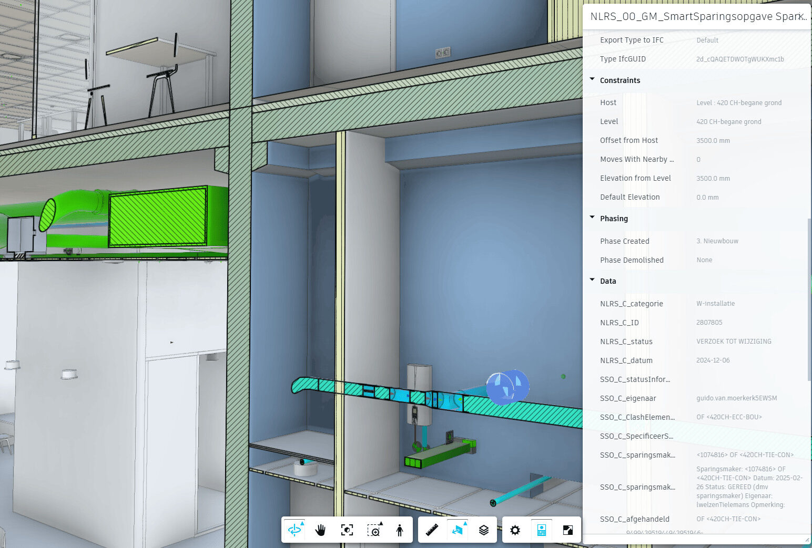The image size is (812, 548).
Task: Click the Moves With Nearby property
Action: [637, 159]
